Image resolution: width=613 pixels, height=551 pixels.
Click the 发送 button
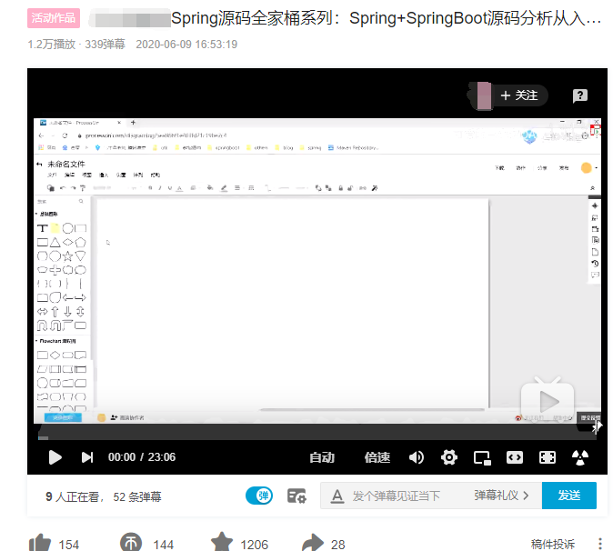point(569,496)
